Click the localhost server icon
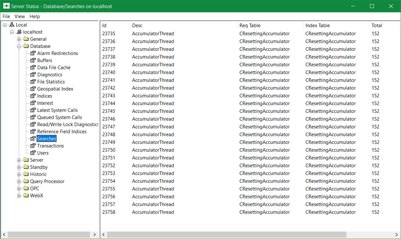This screenshot has height=239, width=401. 19,32
